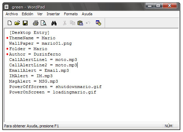Screen dimensions: 183x132
Task: Click the line 'CallAlertLine1 = moto.mp3'
Action: (x=43, y=60)
